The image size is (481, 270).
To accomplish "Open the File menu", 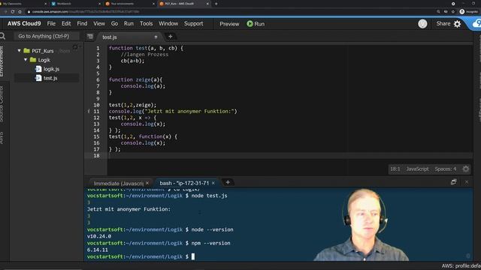I will coord(51,23).
